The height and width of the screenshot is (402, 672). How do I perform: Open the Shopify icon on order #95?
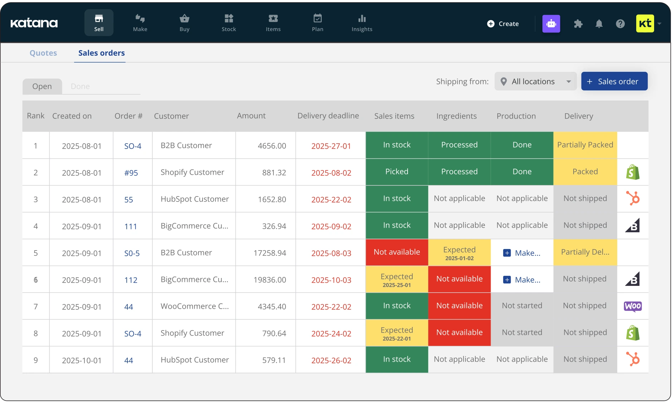point(633,172)
